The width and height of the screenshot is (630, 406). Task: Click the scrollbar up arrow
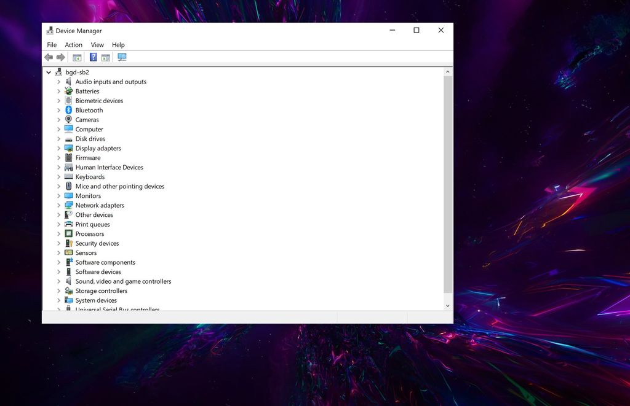(x=448, y=72)
